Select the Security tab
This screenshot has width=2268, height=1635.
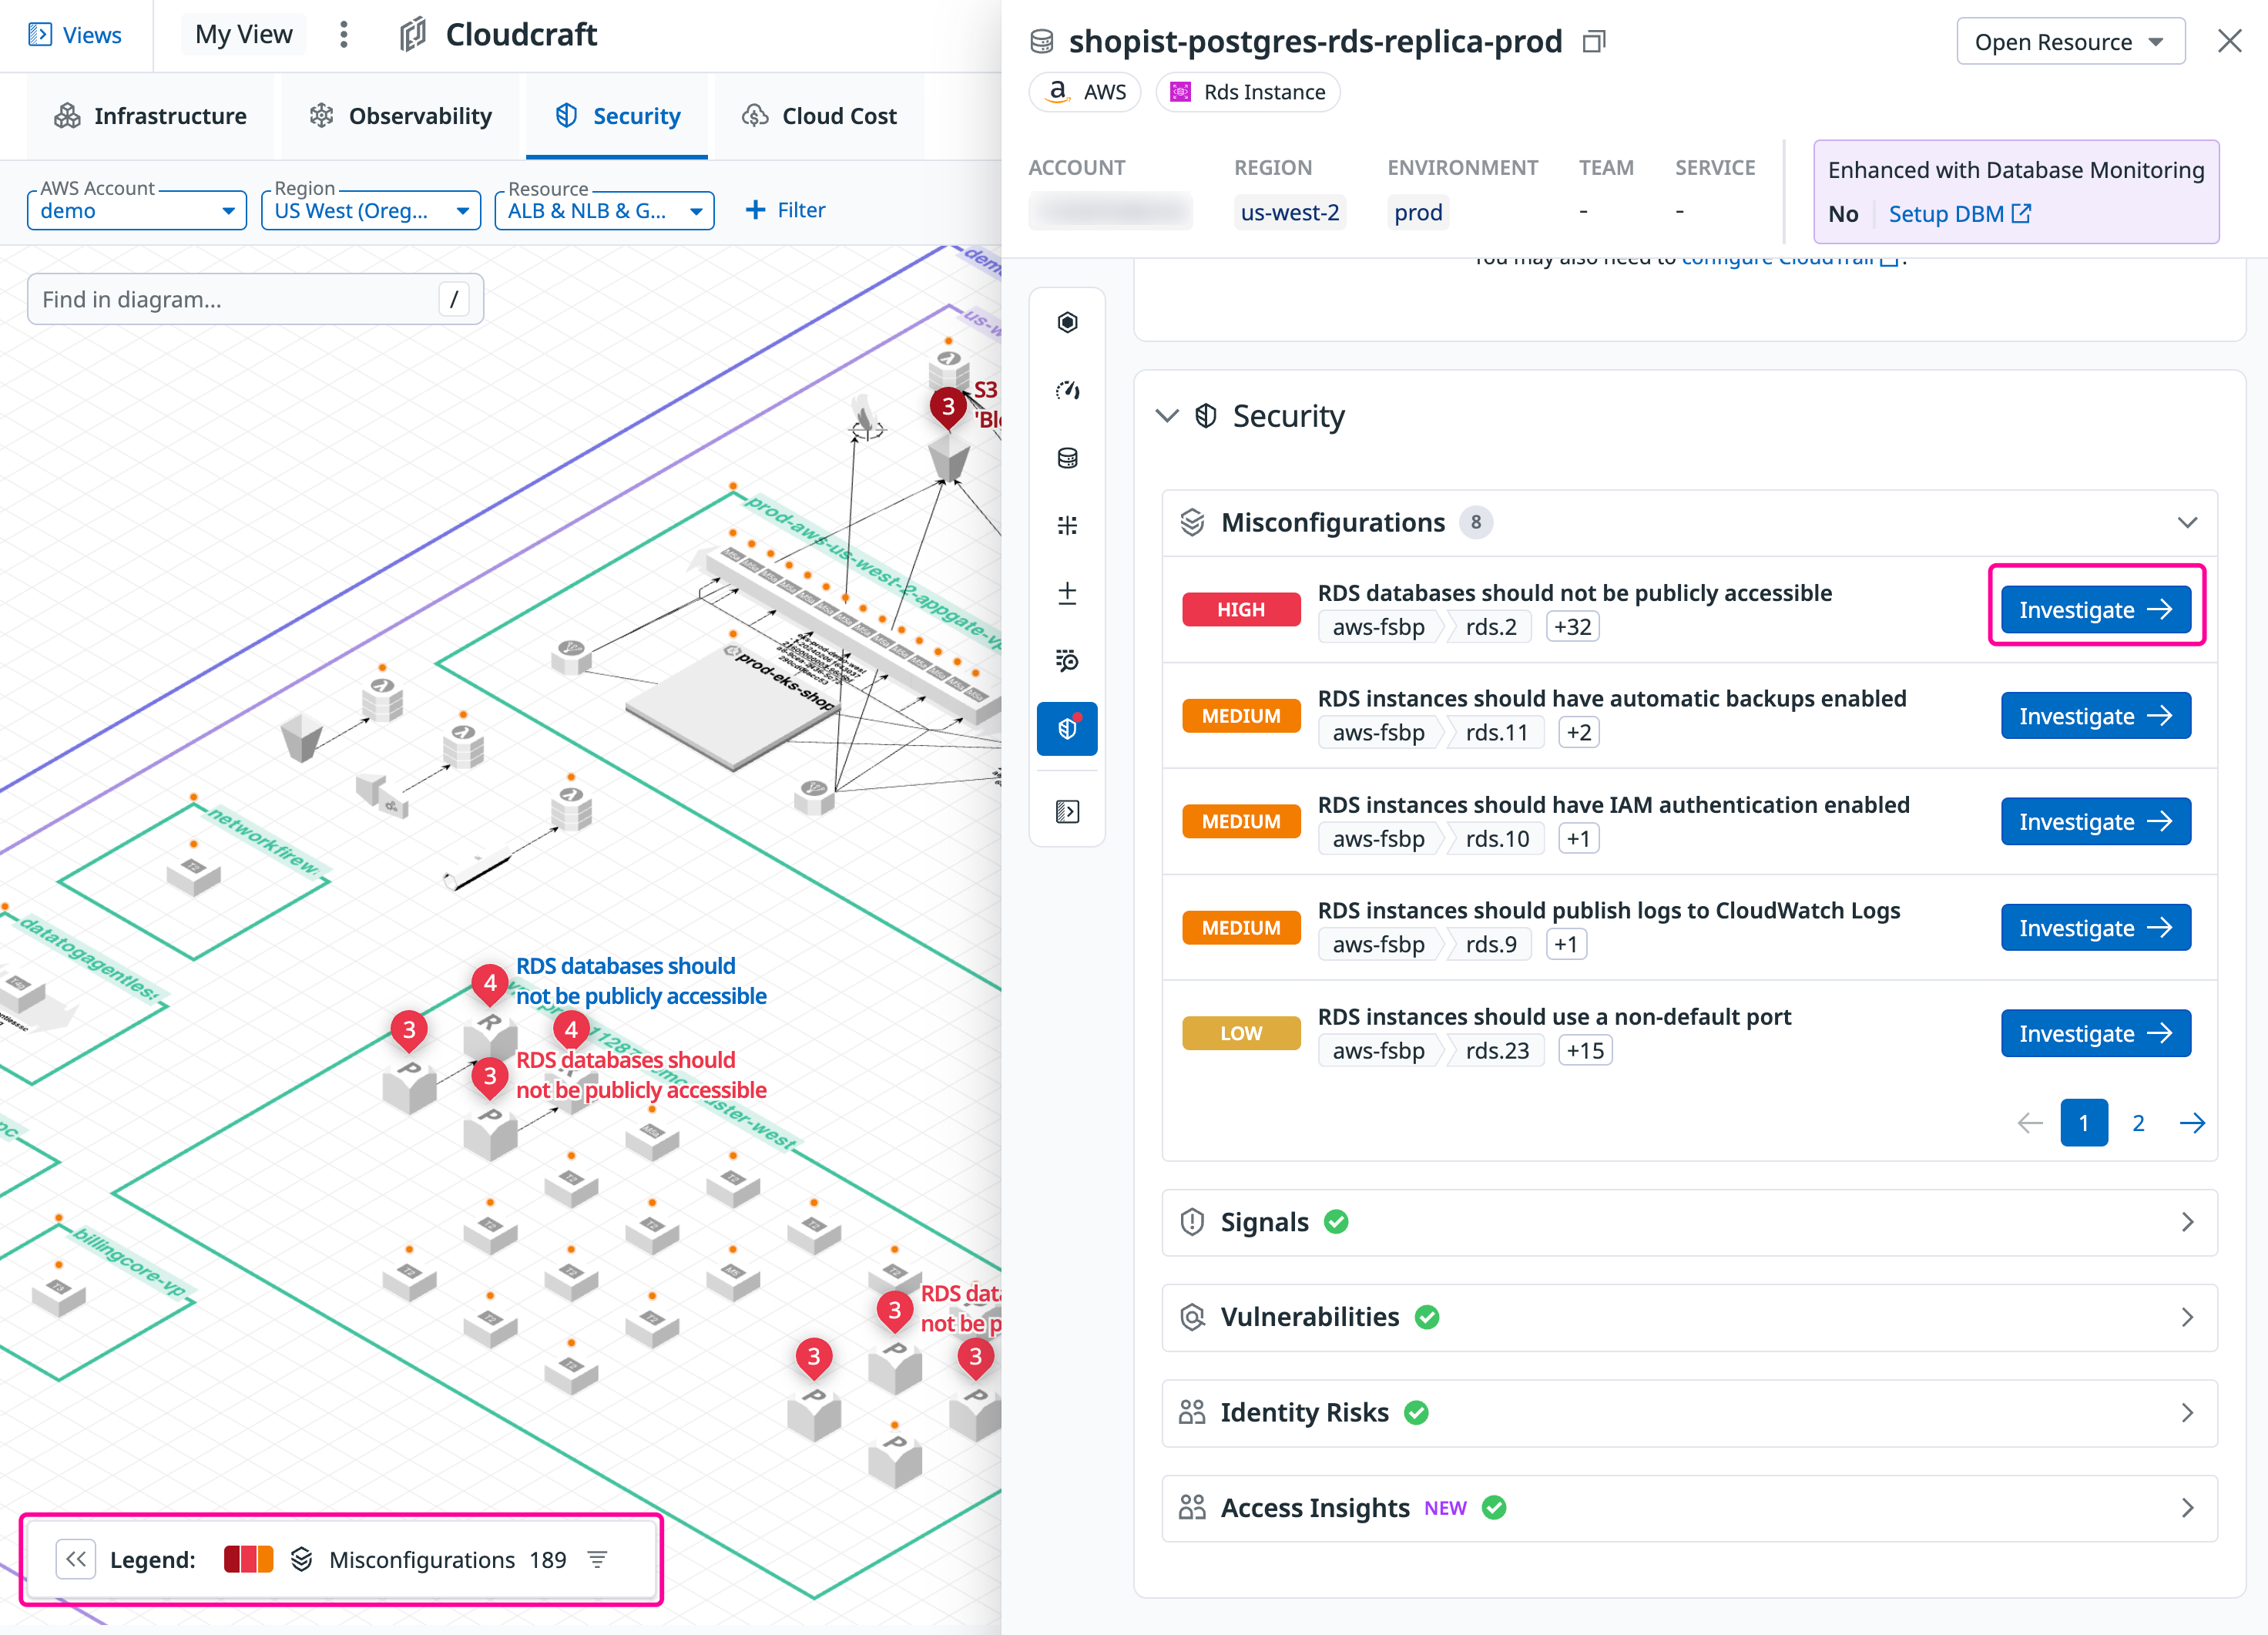[617, 116]
